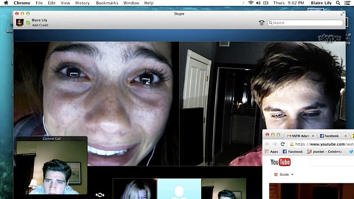Open the Help menu

point(149,3)
